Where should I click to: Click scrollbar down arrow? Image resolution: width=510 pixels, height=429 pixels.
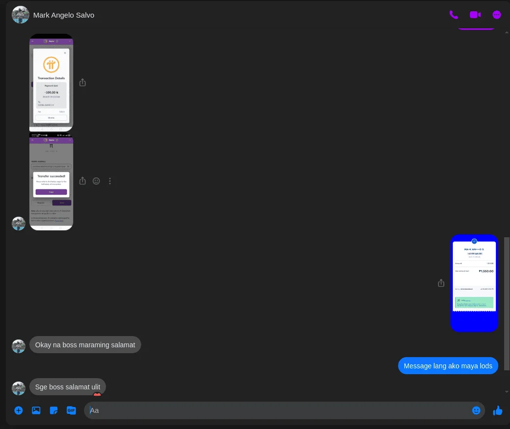tap(507, 392)
